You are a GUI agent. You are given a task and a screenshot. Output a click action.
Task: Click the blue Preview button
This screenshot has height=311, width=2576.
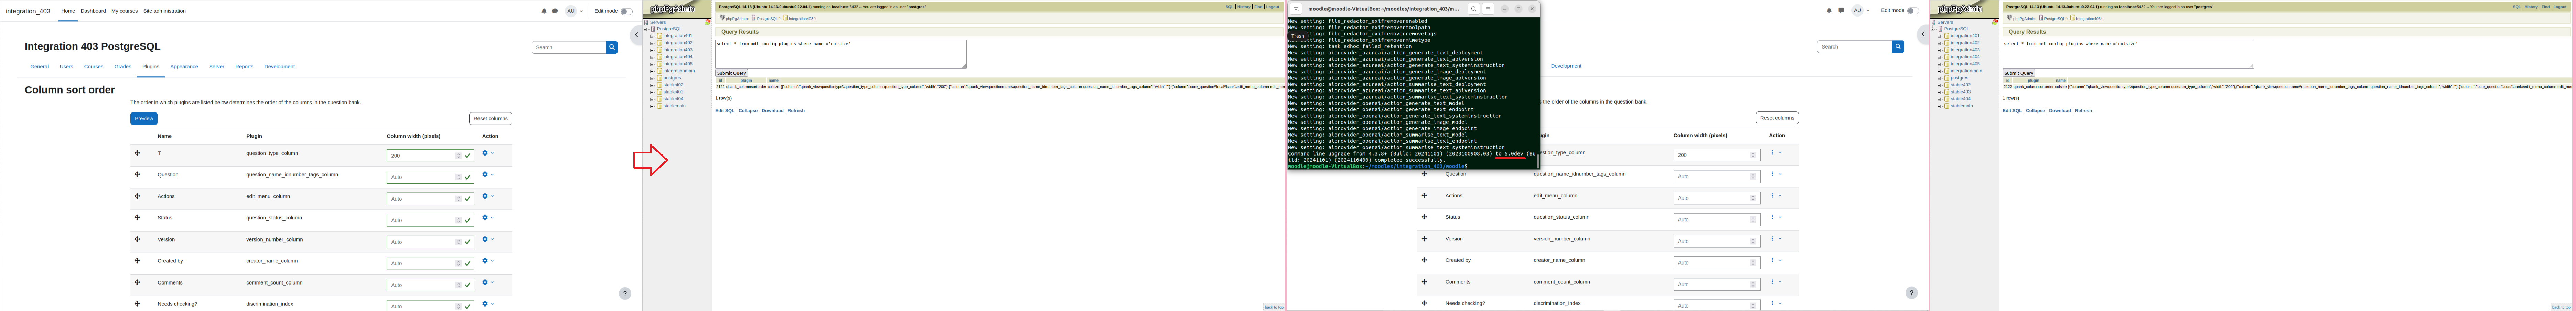(x=144, y=118)
